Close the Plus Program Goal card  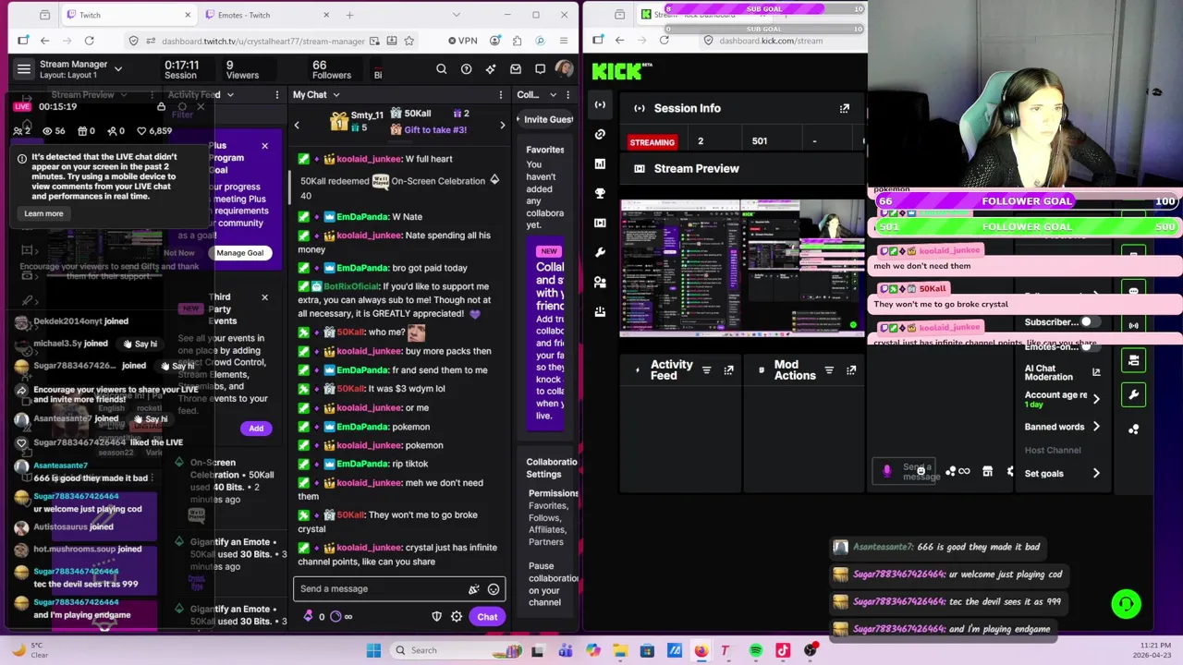(264, 146)
